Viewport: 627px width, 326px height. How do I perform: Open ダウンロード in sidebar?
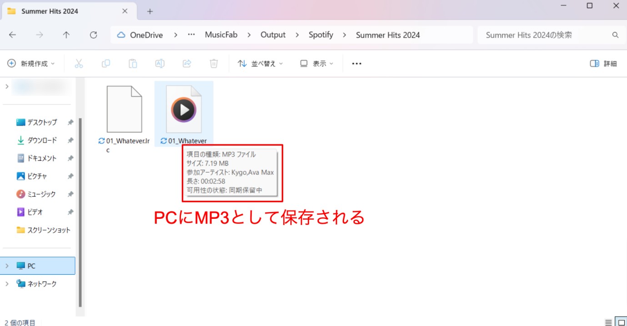pyautogui.click(x=42, y=140)
